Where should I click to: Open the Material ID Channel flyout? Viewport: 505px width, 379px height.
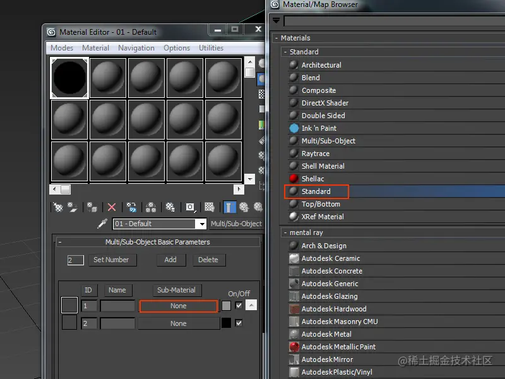point(191,207)
